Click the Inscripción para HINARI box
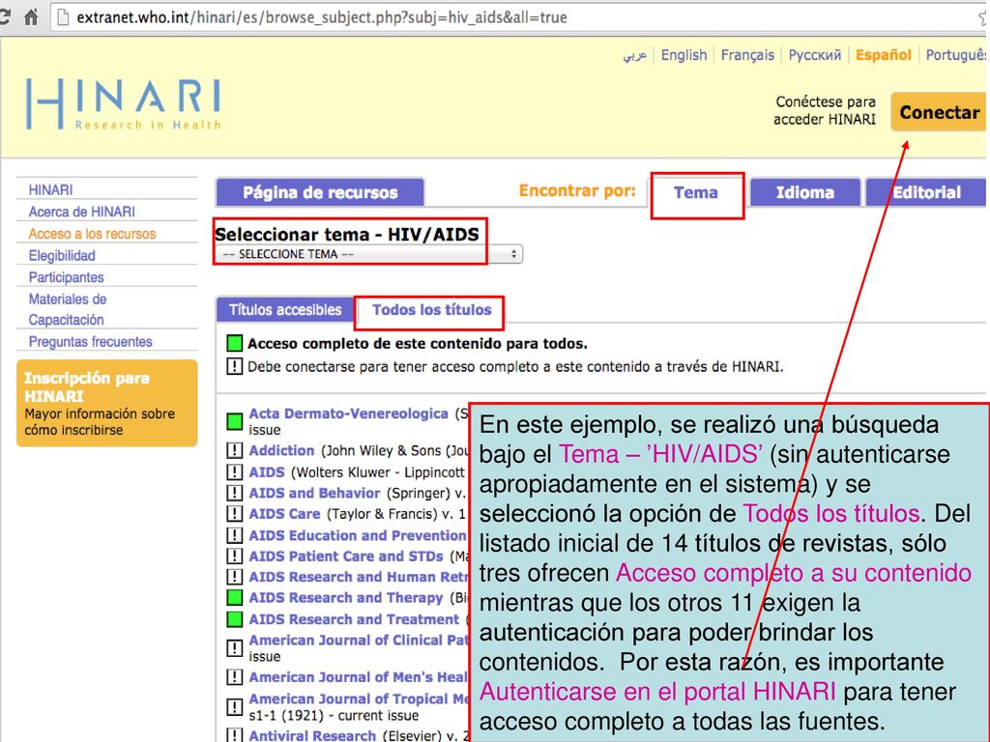The image size is (990, 742). tap(106, 403)
